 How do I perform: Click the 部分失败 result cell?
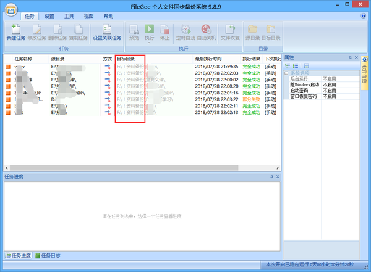pyautogui.click(x=251, y=99)
